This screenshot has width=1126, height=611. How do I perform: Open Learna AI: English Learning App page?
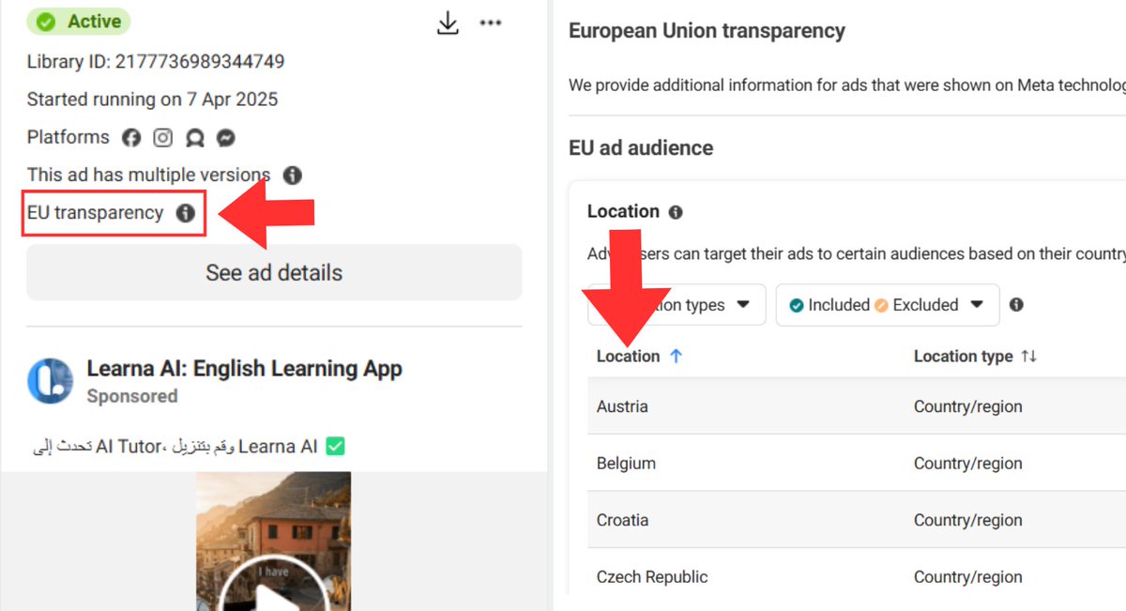244,369
